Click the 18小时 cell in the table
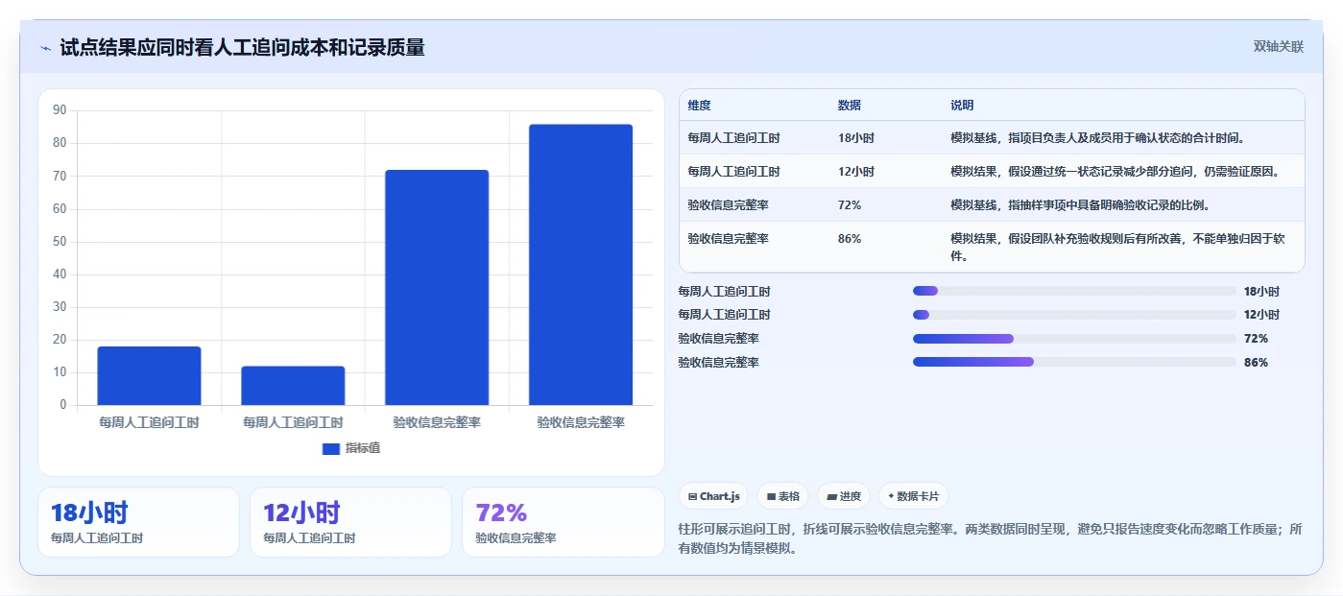Image resolution: width=1343 pixels, height=596 pixels. [856, 138]
